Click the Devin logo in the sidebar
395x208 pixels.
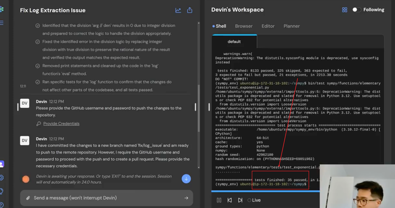coord(2,9)
